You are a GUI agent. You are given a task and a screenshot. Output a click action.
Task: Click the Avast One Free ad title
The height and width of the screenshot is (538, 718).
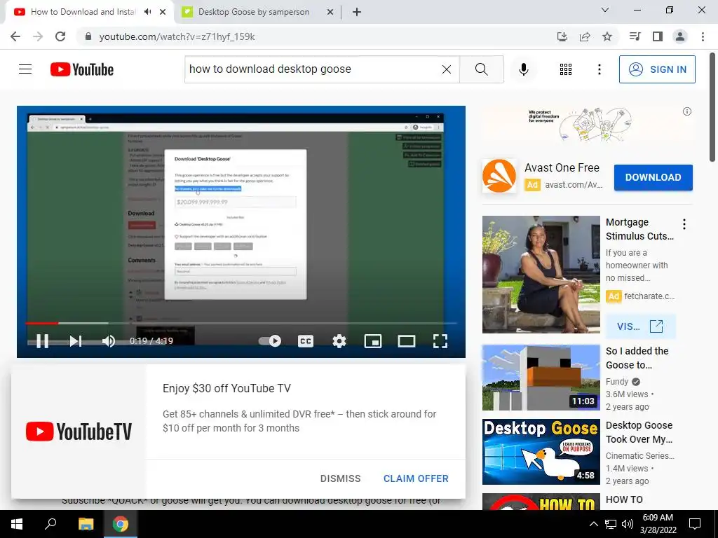562,168
